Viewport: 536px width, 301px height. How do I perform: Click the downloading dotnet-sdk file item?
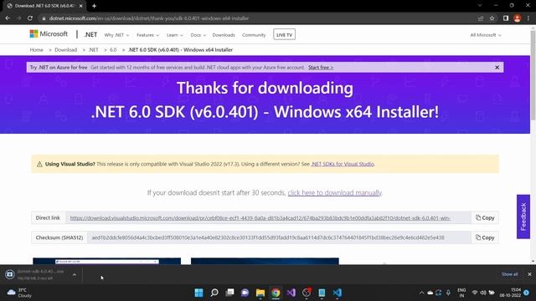[36, 274]
